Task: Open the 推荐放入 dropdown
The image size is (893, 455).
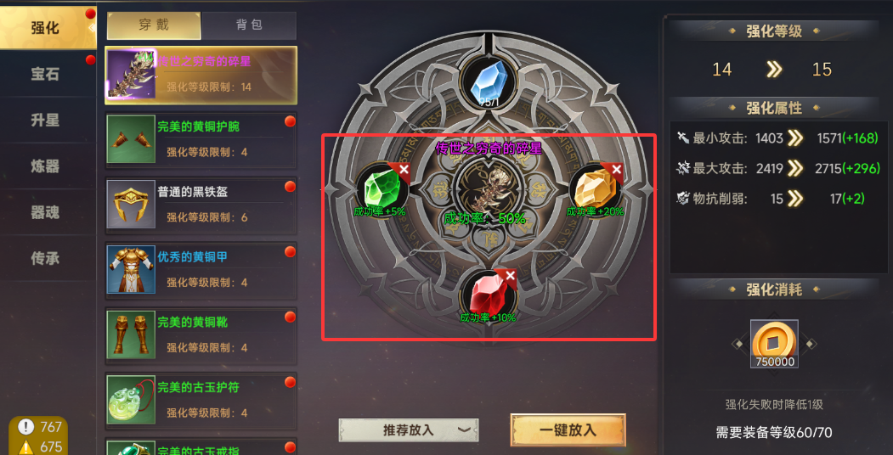Action: (409, 430)
